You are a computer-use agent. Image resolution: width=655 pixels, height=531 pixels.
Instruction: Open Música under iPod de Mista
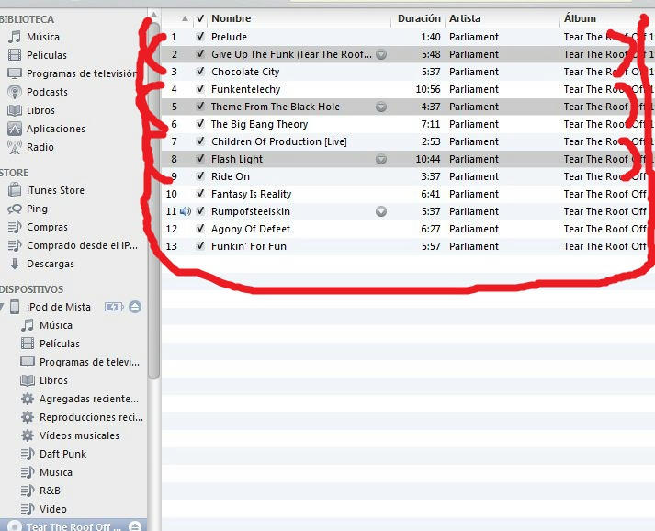tap(56, 325)
